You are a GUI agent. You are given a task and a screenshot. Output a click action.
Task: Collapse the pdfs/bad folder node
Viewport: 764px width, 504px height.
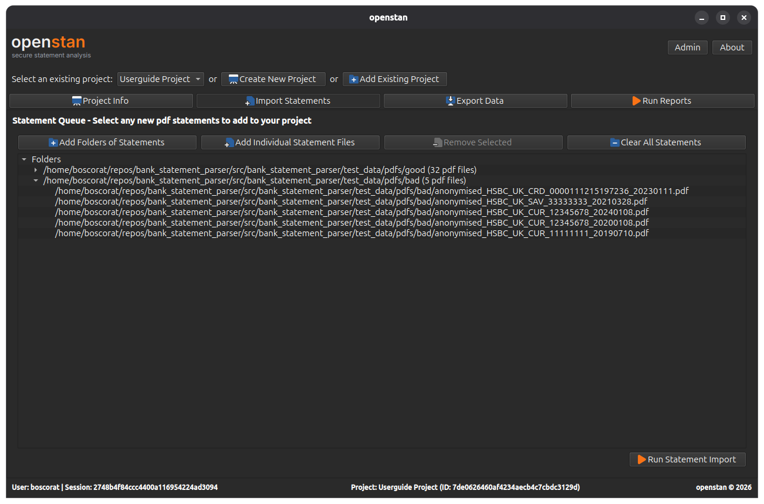36,181
